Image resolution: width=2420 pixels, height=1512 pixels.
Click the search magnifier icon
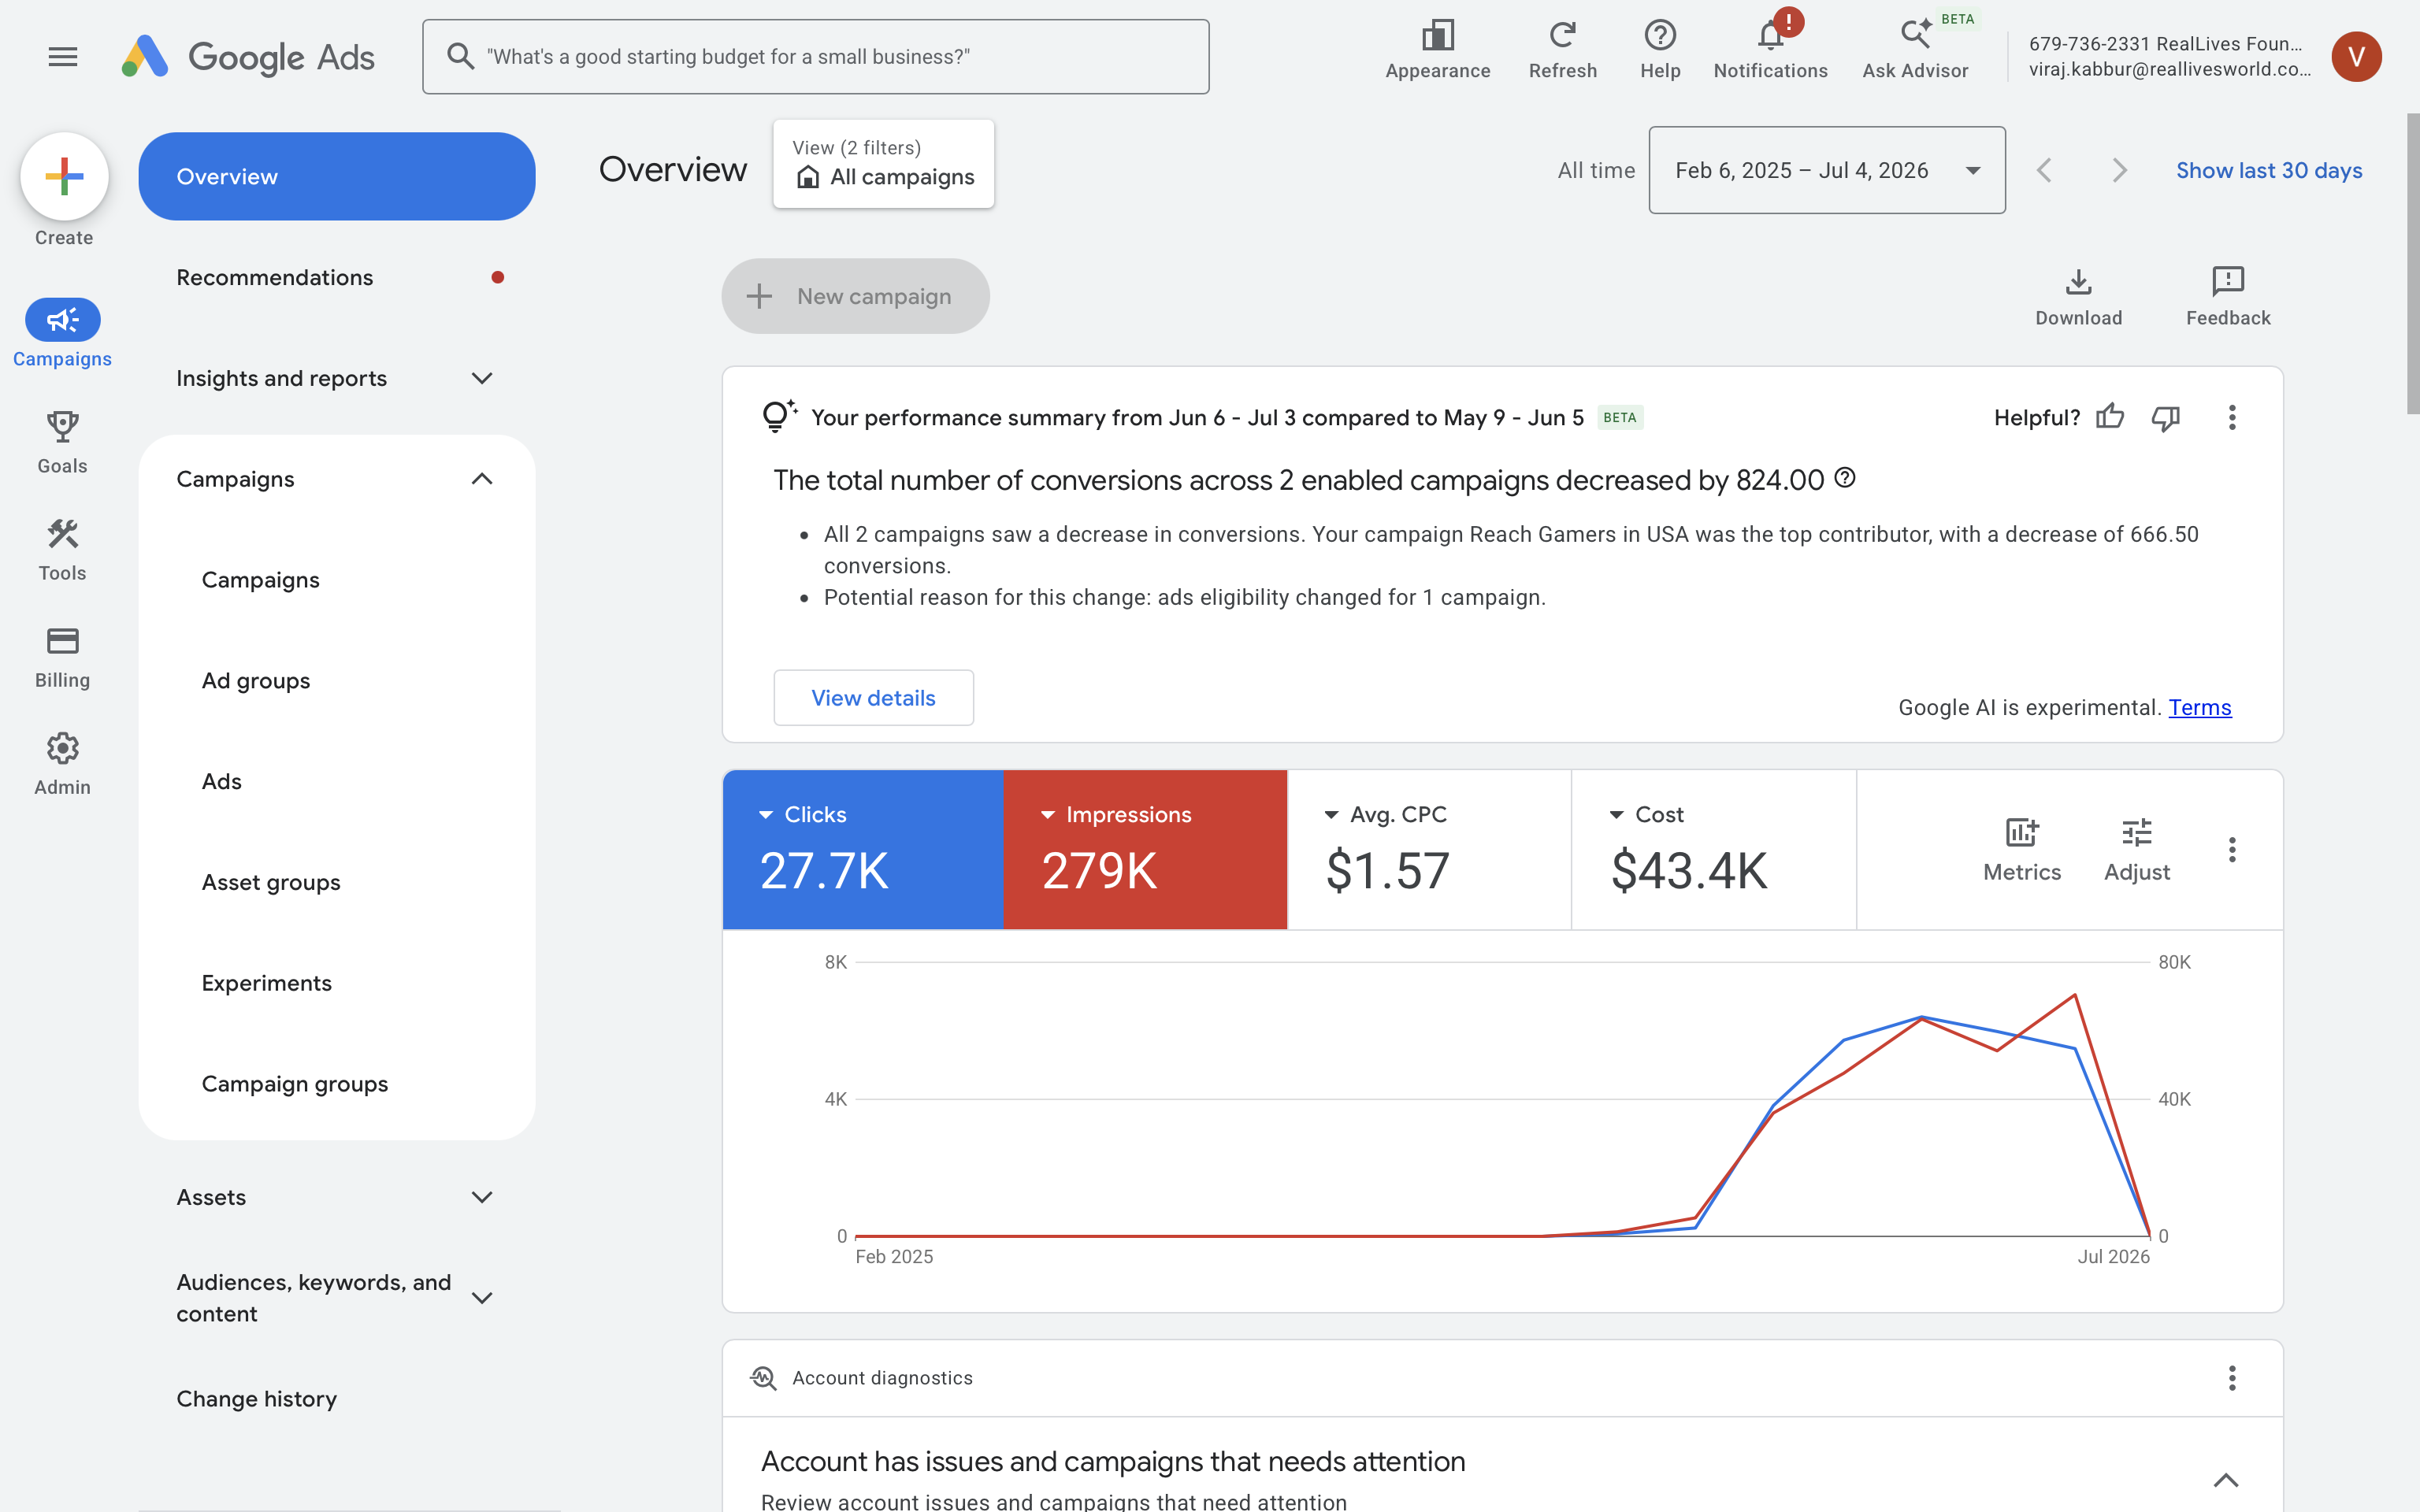tap(460, 56)
